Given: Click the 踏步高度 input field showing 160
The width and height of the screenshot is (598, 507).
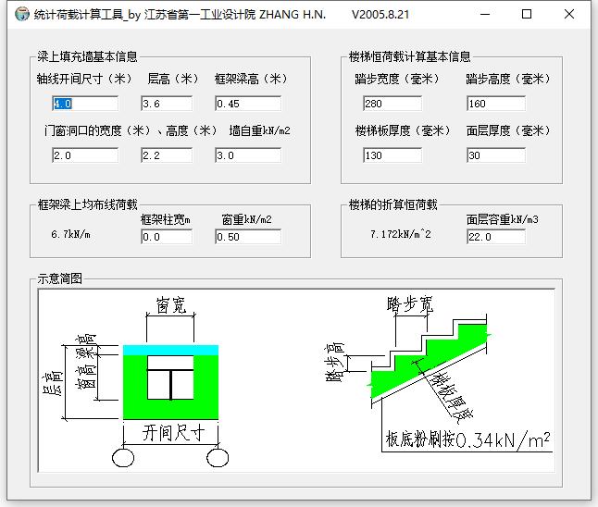Looking at the screenshot, I should [x=496, y=104].
